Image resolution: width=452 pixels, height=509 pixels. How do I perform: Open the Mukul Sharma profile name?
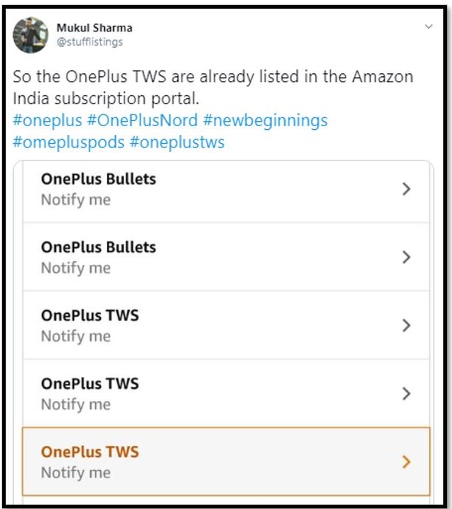(95, 28)
